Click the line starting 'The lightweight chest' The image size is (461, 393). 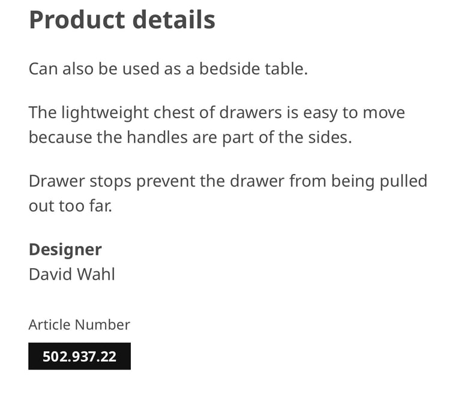217,113
